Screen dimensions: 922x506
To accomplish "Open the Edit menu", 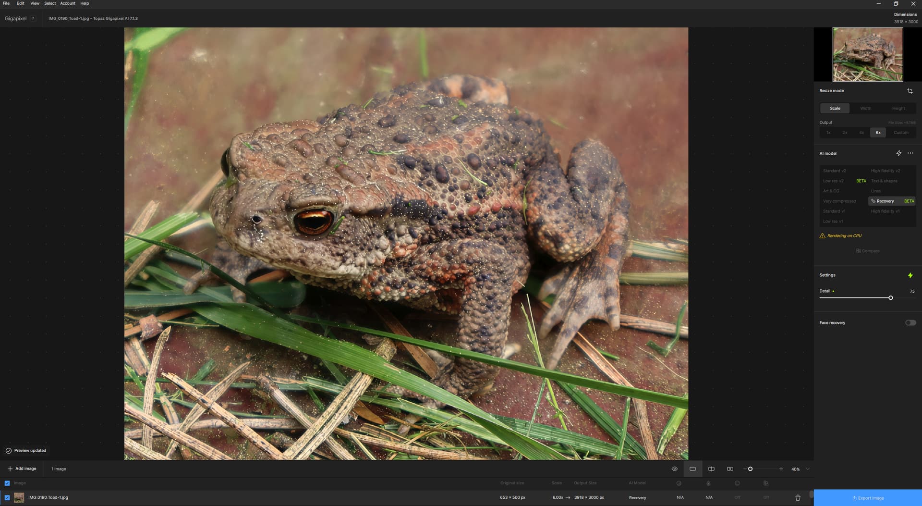I will click(x=20, y=3).
